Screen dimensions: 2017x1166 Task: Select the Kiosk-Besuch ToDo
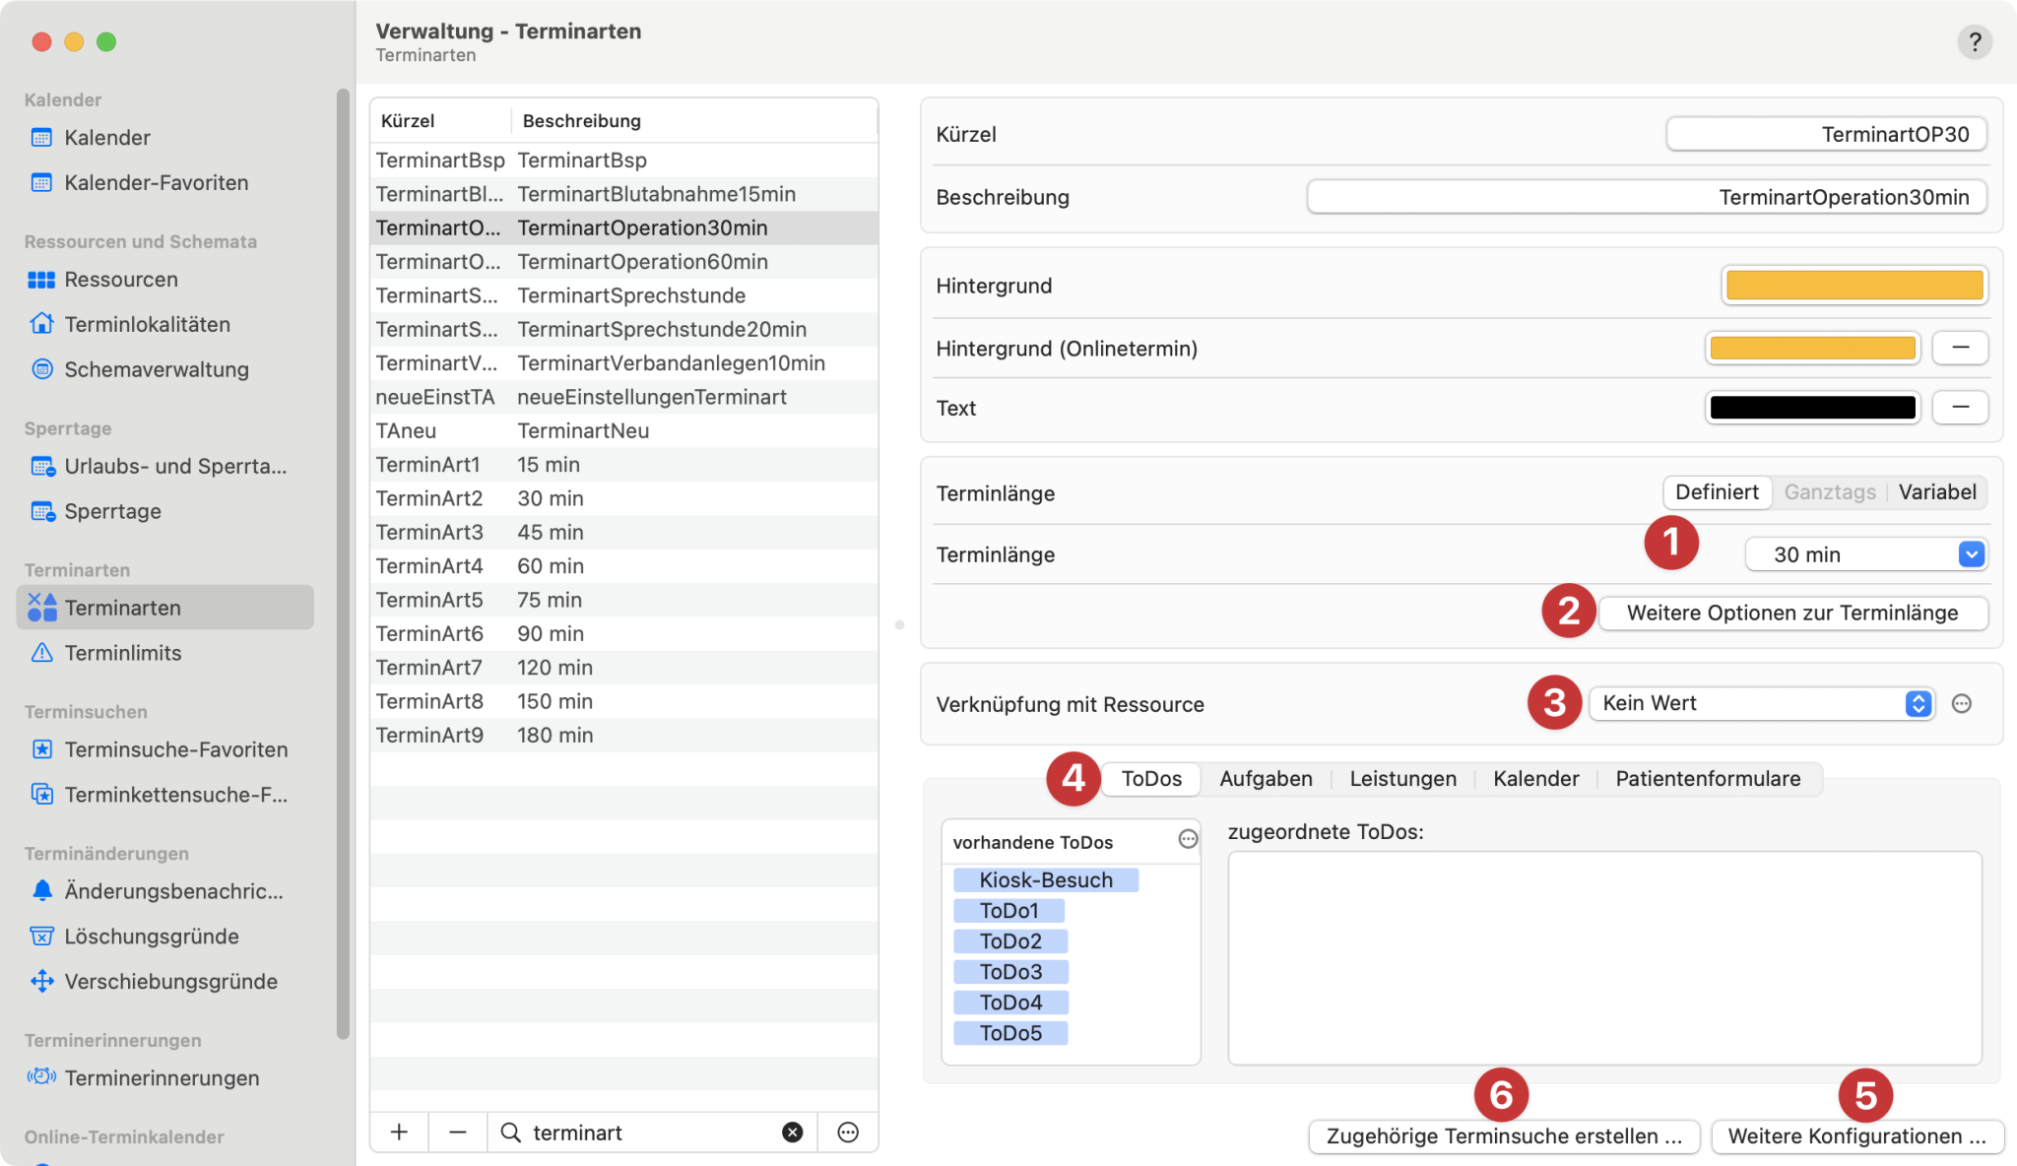1046,879
